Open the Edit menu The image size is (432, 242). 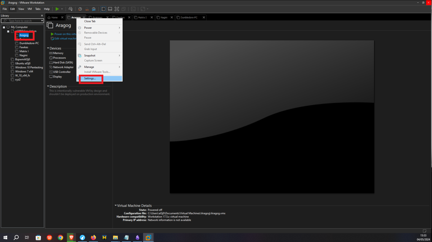pos(13,9)
